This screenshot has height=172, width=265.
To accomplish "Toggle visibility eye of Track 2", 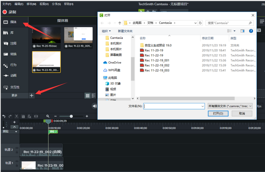I will tap(17, 148).
